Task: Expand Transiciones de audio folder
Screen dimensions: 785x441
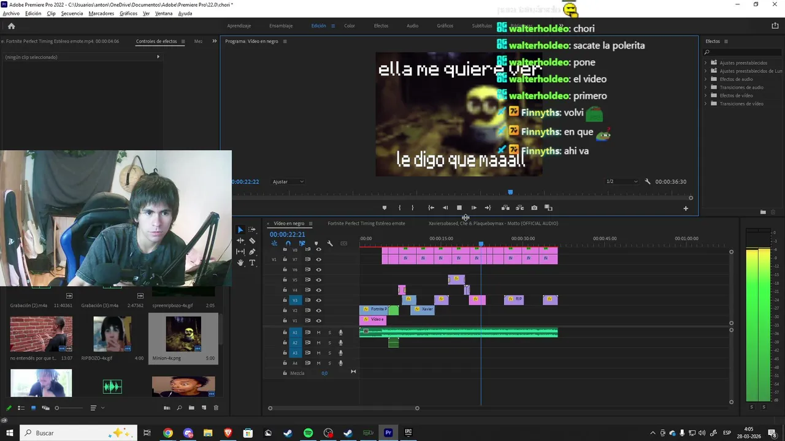Action: (x=705, y=87)
